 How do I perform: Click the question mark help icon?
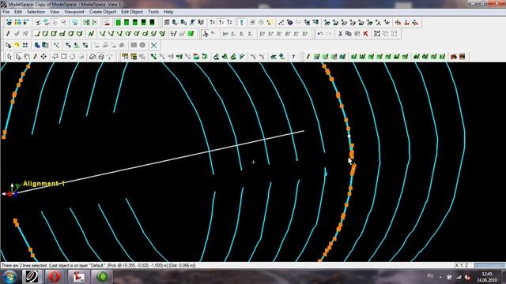(x=293, y=57)
